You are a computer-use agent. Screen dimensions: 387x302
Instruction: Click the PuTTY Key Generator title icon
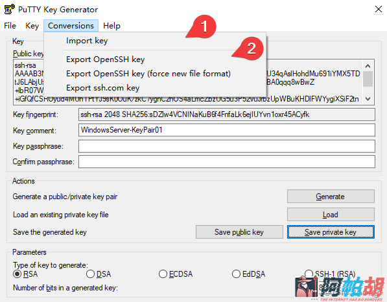(9, 9)
